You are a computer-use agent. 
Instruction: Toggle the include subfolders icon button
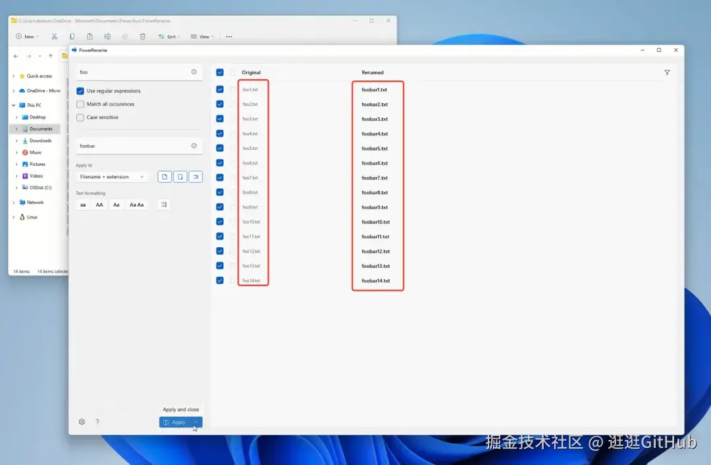click(196, 177)
